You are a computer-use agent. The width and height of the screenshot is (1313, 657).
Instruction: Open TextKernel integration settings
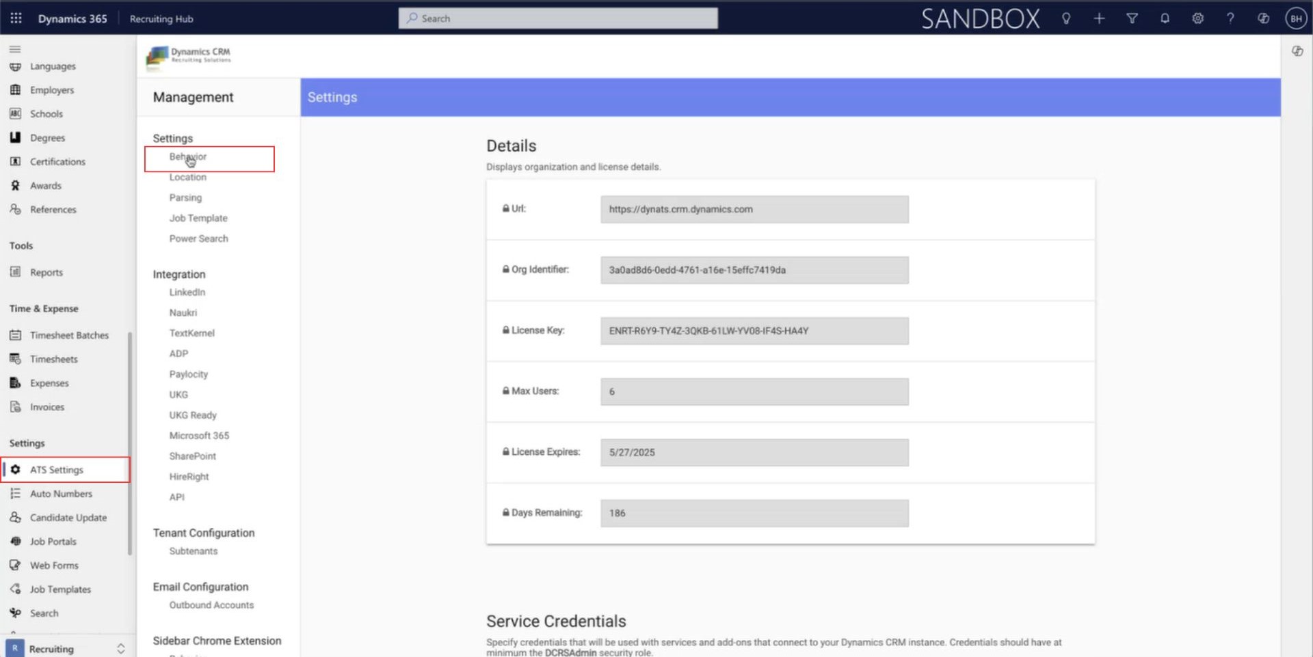tap(192, 333)
